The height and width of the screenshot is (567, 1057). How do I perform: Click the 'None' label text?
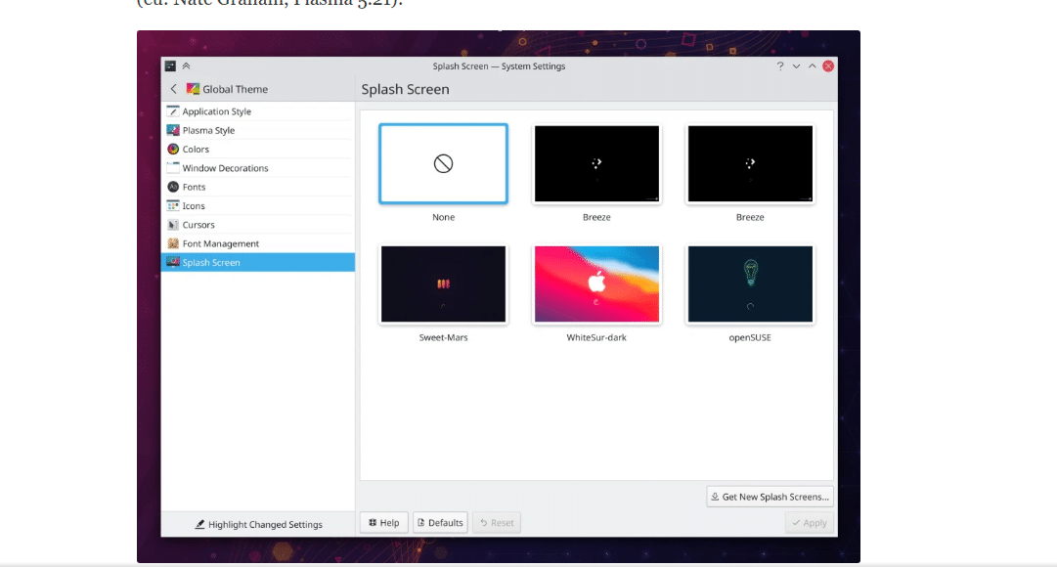pos(444,217)
